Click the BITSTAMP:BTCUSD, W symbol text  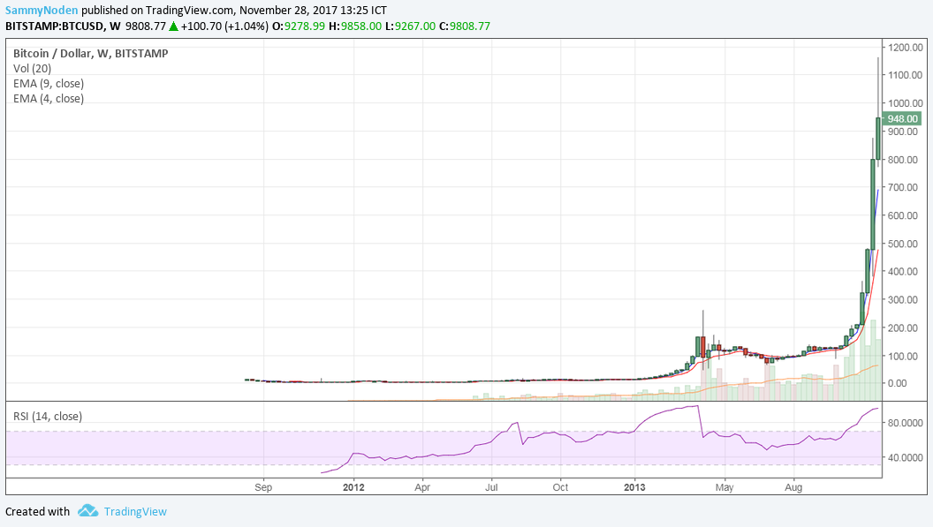coord(63,26)
